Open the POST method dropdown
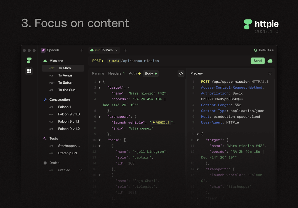298x208 pixels. 98,61
